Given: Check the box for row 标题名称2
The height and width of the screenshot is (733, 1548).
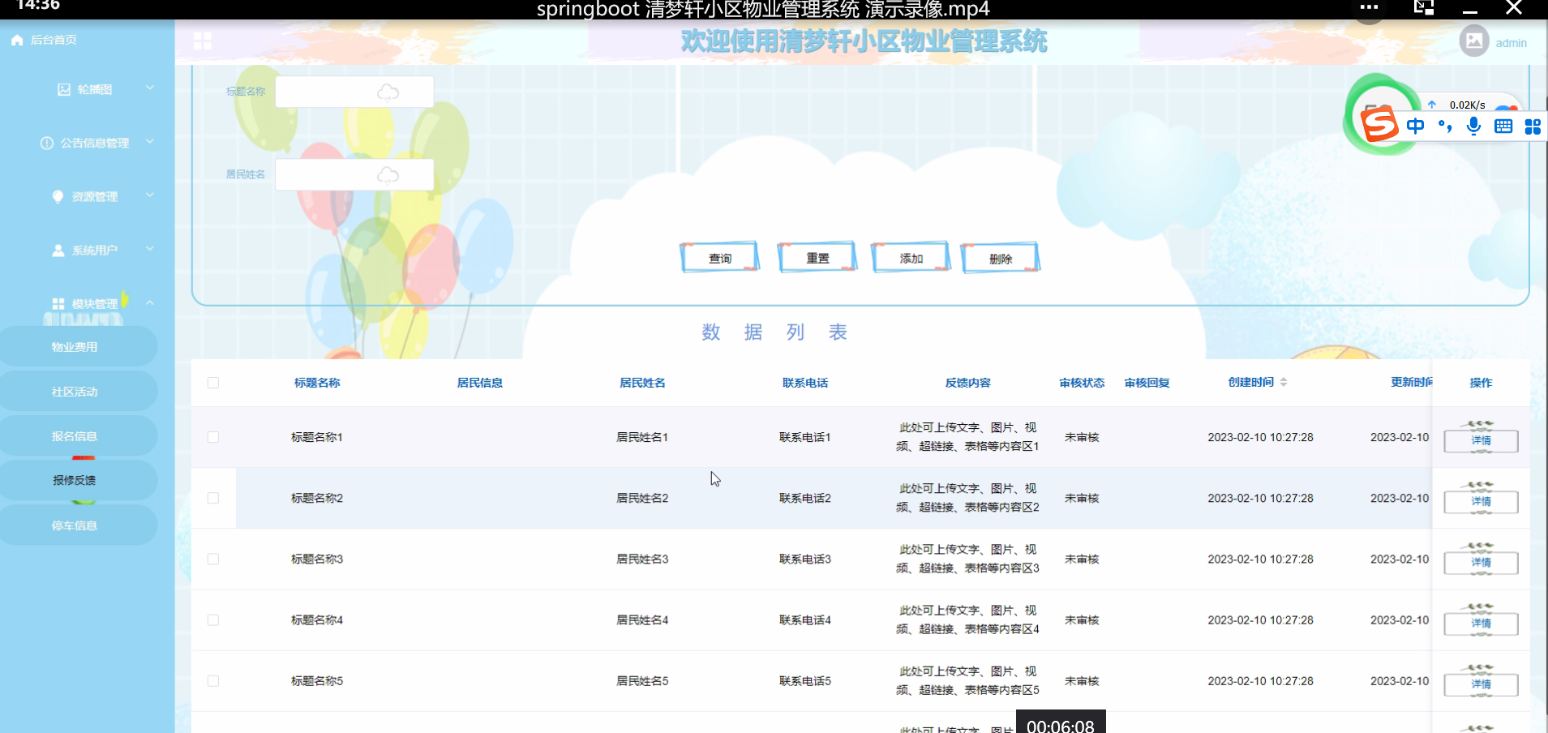Looking at the screenshot, I should (213, 498).
